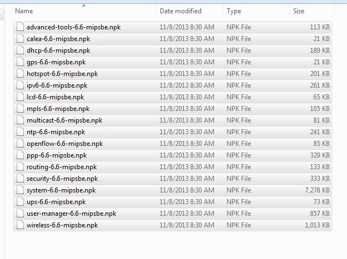Click the ntp-6.6-mipsbe.npk file name
Viewport: 347px width, 259px height.
[x=56, y=132]
